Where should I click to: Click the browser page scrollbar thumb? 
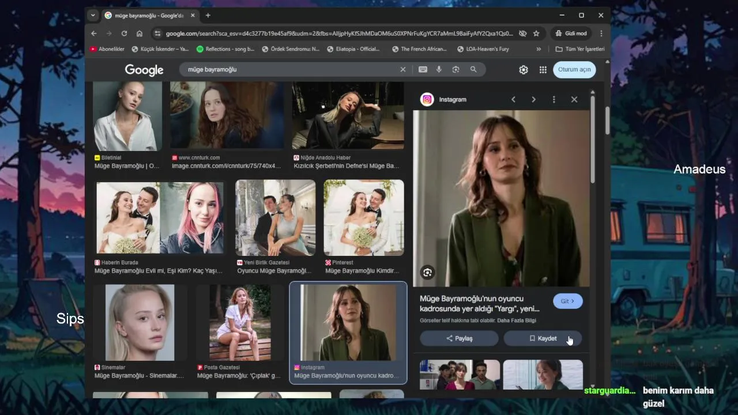(x=607, y=119)
